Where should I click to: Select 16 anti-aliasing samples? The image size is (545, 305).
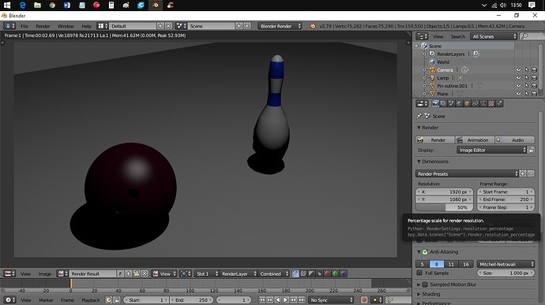[x=466, y=264]
